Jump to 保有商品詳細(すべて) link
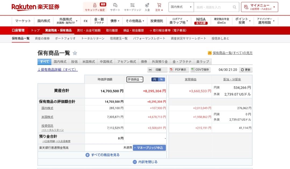Screen dimensions: 290x169 tap(57, 70)
